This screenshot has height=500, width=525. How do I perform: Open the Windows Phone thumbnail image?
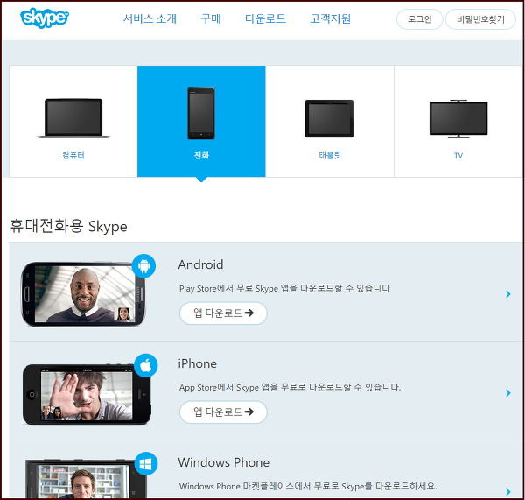coord(86,479)
